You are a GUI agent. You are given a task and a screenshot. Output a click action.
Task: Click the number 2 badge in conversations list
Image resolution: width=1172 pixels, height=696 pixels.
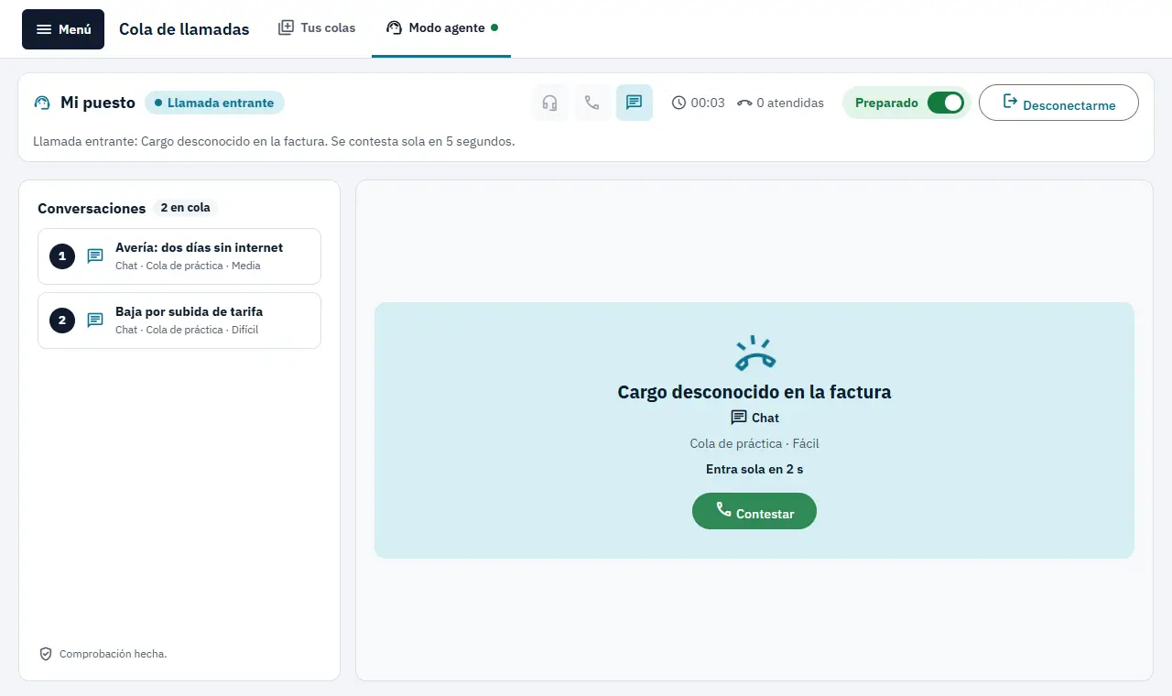point(62,321)
